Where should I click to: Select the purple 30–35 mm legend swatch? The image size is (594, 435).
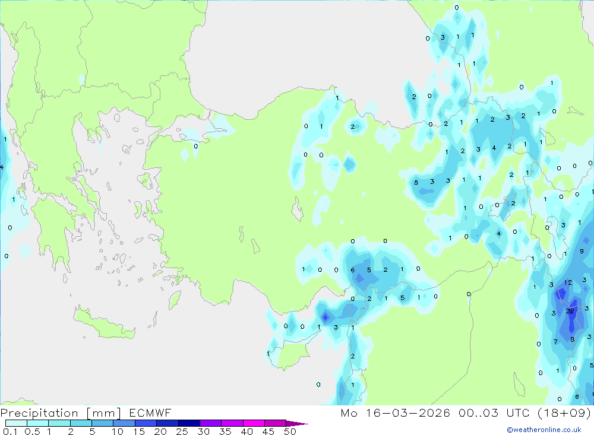coord(211,423)
